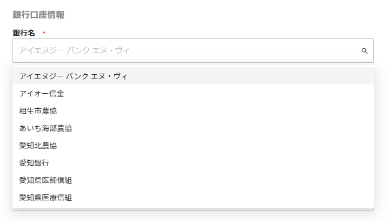Click the 銀行名 field label

(24, 33)
